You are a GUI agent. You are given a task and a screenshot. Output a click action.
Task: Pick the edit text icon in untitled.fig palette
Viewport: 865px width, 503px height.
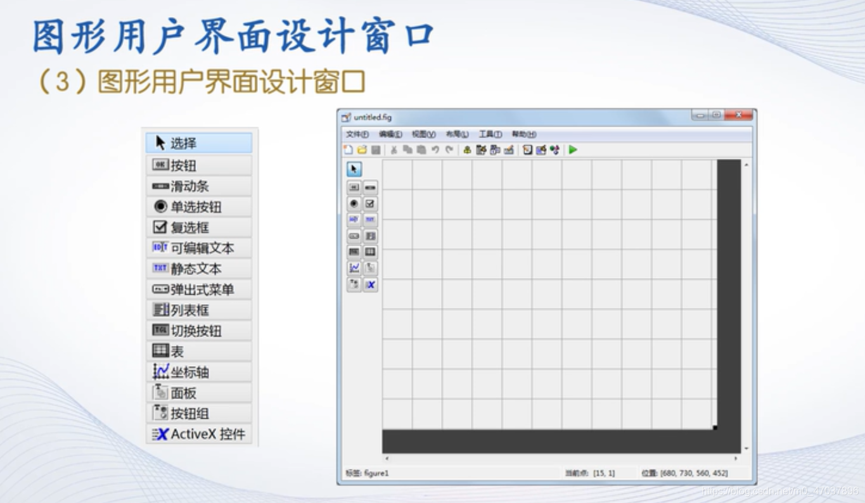(354, 219)
